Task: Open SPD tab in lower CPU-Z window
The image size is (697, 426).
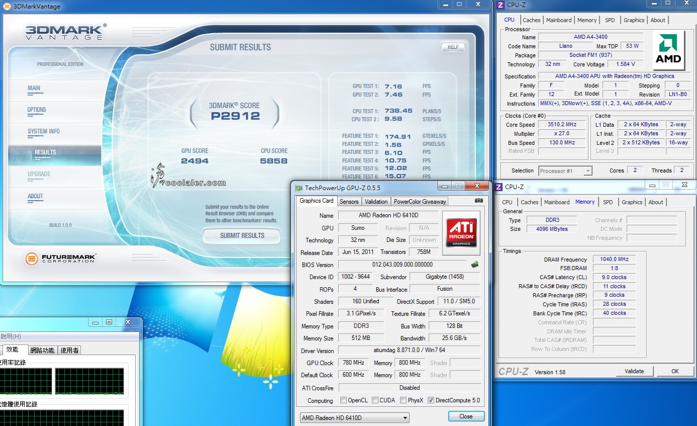Action: click(608, 202)
